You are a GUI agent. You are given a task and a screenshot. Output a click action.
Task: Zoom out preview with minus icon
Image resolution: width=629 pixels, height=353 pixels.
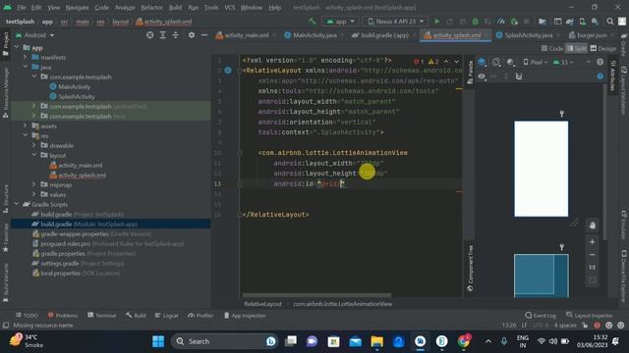click(x=592, y=255)
